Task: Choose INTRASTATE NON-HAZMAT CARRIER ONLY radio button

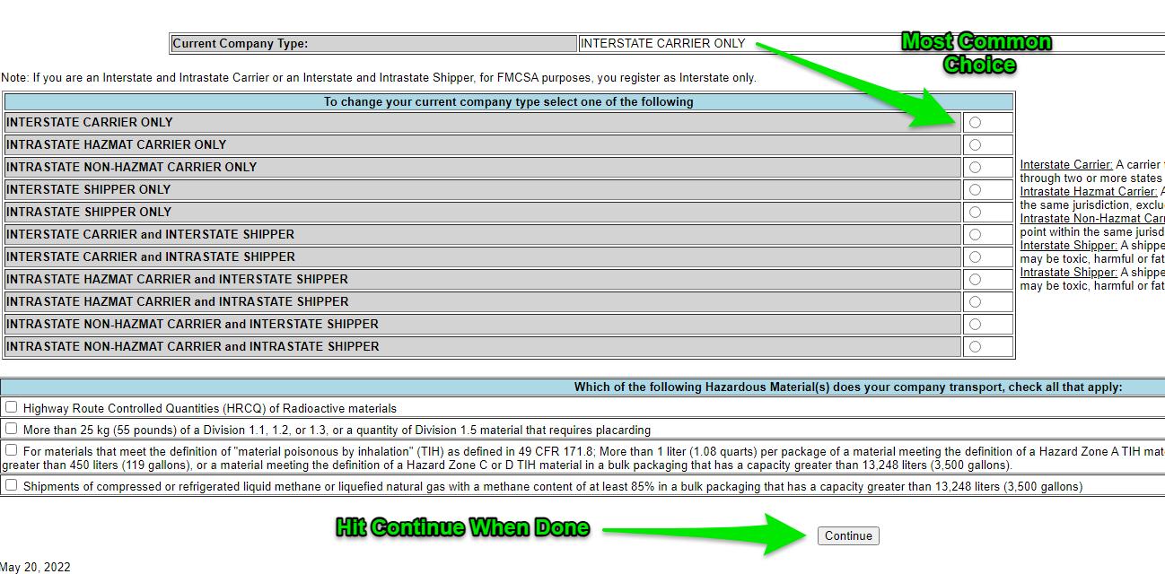Action: point(975,168)
